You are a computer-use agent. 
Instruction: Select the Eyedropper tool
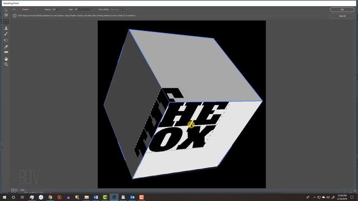[x=6, y=47]
